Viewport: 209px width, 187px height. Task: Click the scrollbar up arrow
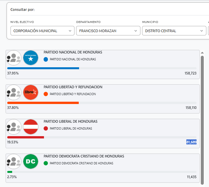pyautogui.click(x=202, y=52)
